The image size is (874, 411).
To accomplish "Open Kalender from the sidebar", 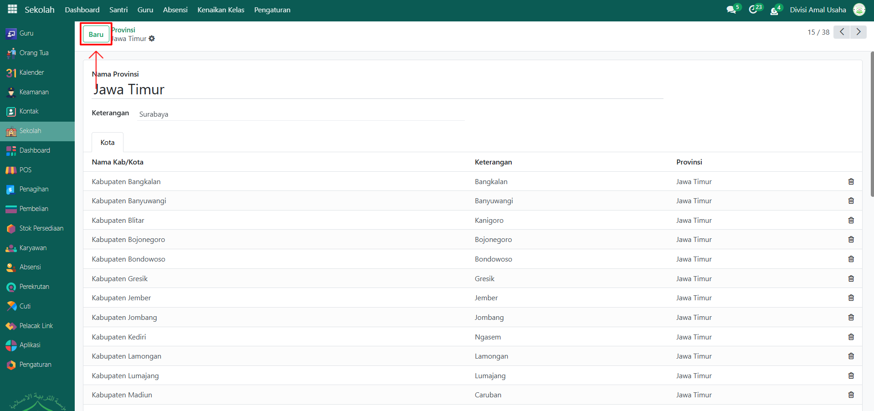I will tap(31, 72).
